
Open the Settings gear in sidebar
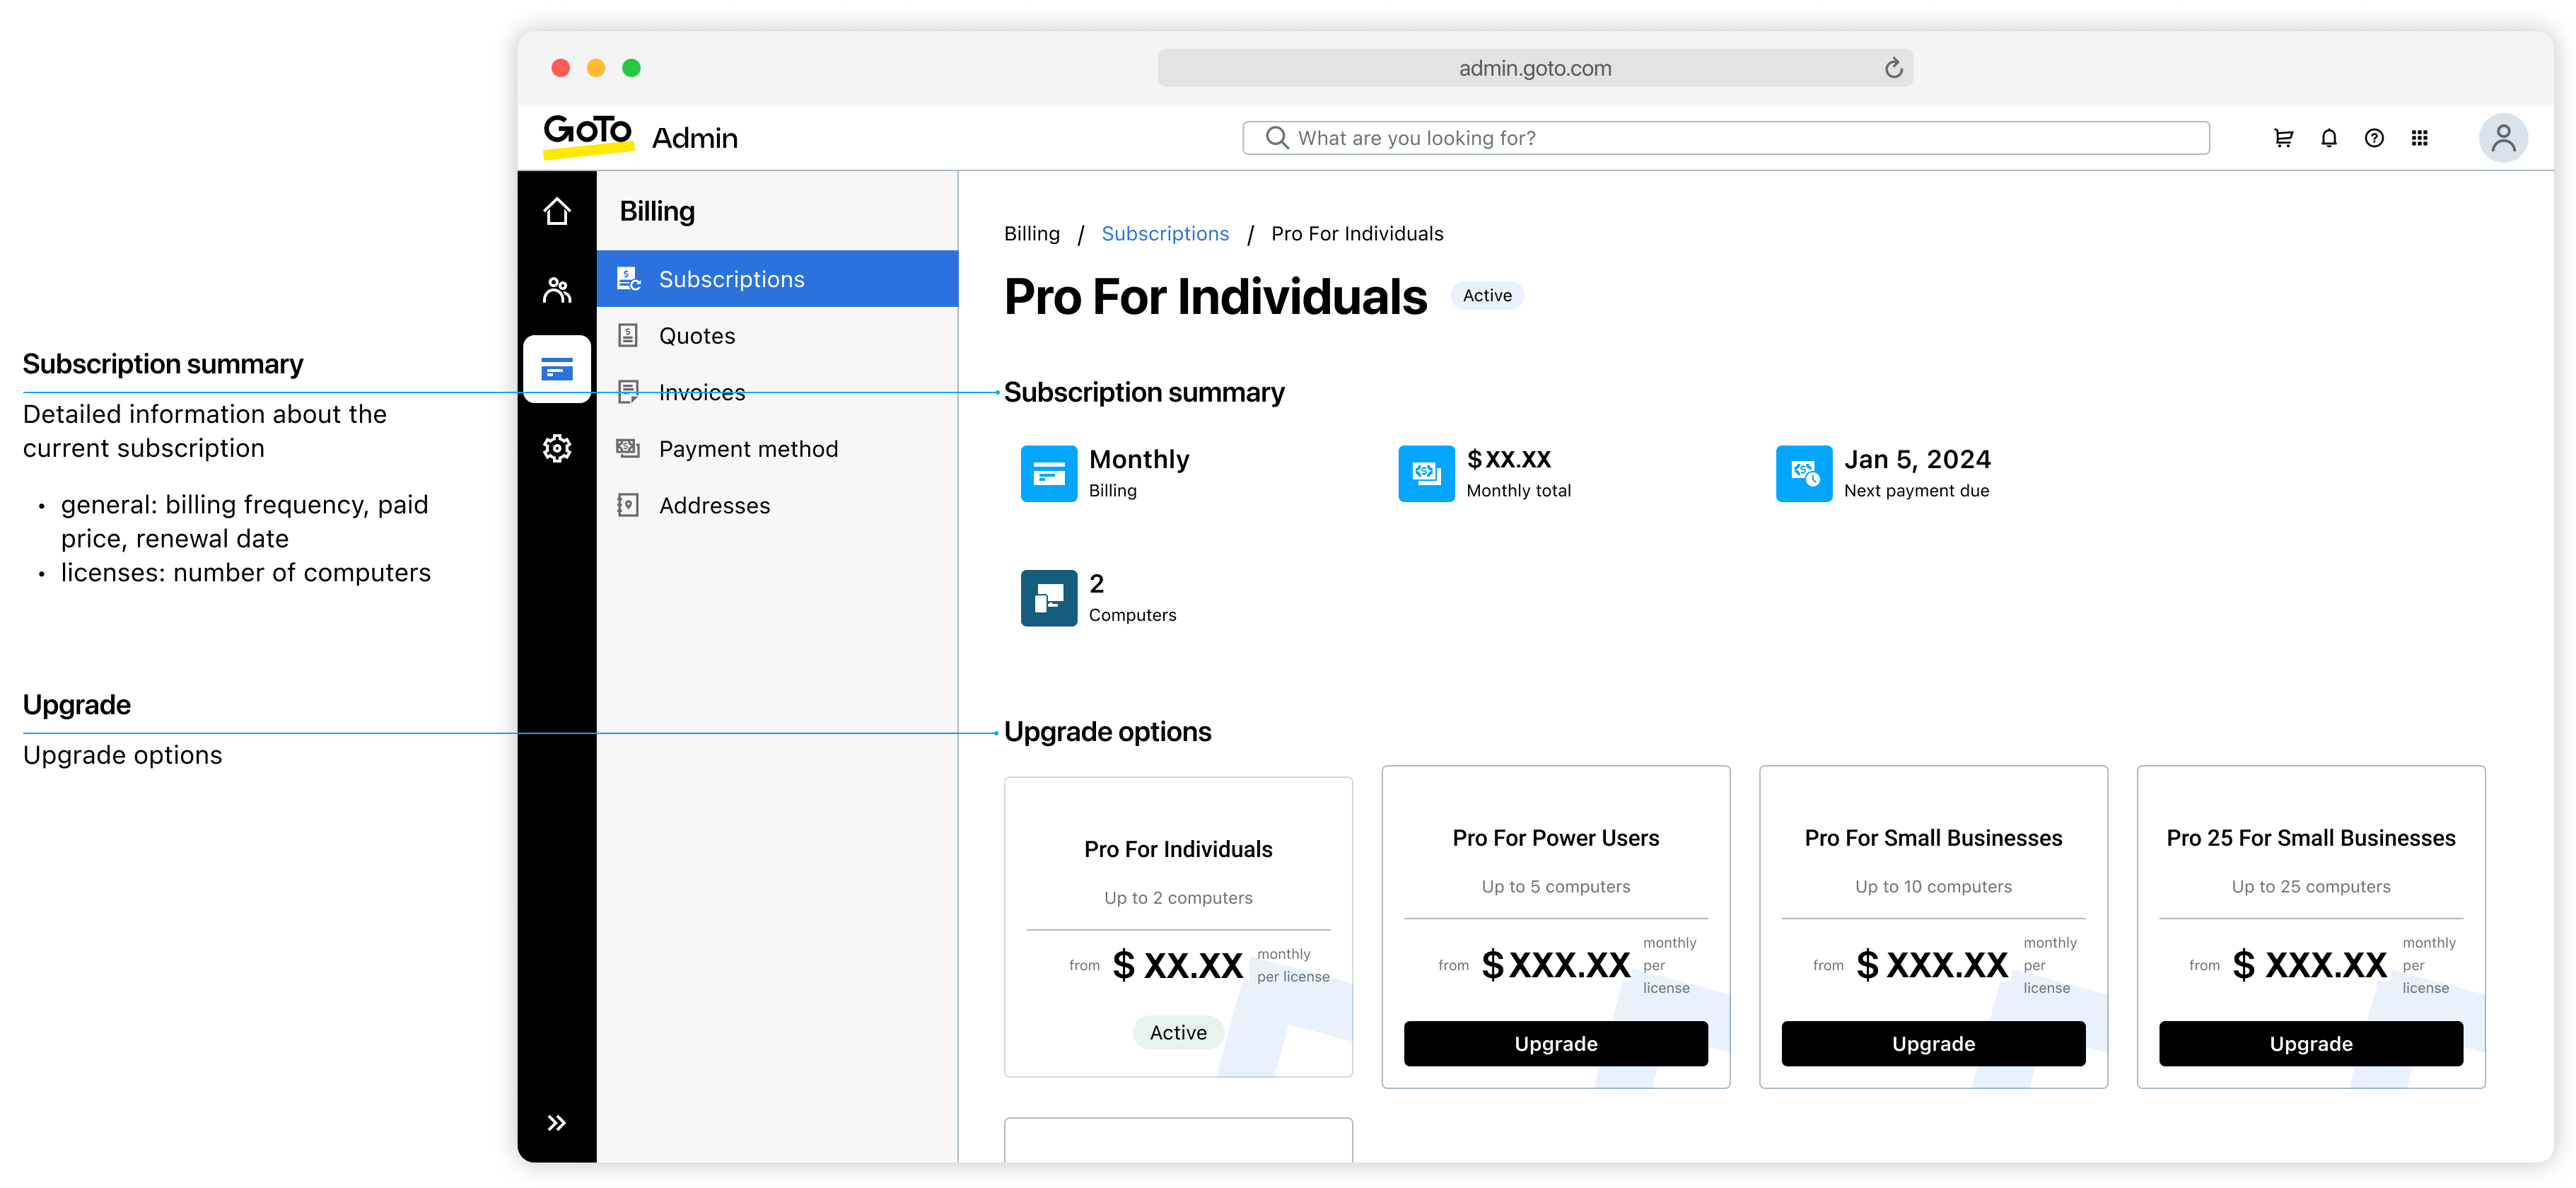557,448
